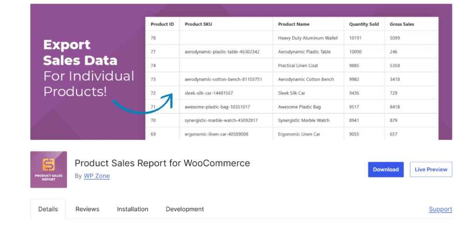Screen dimensions: 476x227
Task: Click the gross sales value 5358
Action: click(x=395, y=65)
